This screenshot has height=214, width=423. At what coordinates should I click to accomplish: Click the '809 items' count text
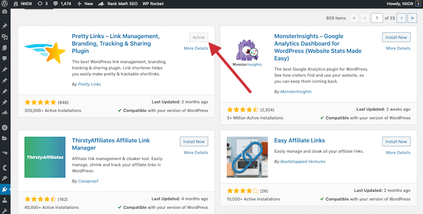(336, 18)
